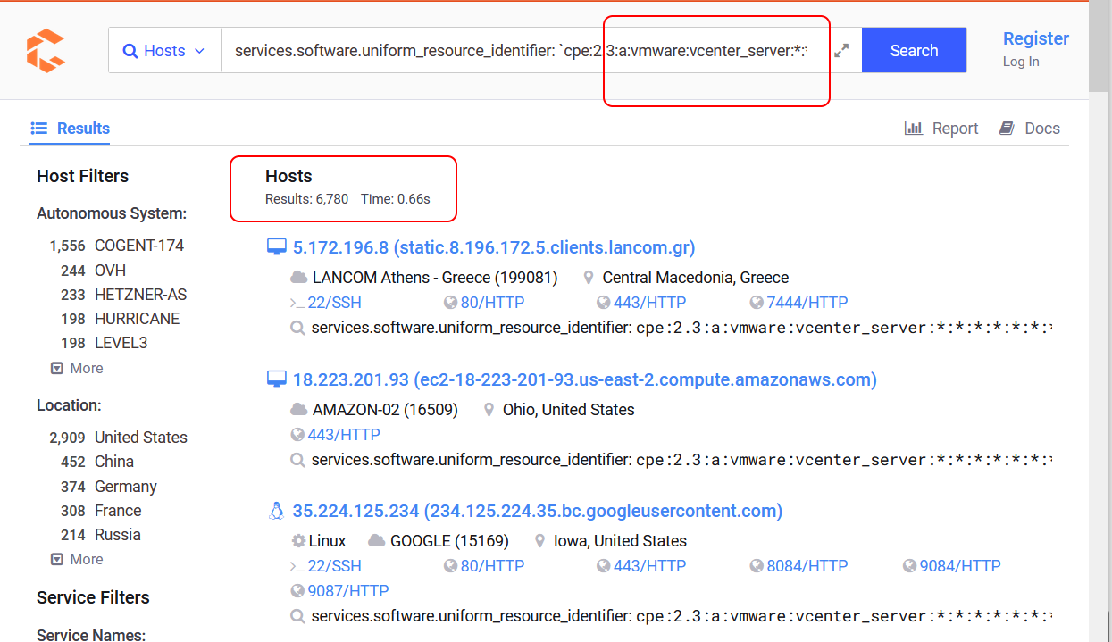Expand More under Autonomous System
Viewport: 1112px width, 642px height.
(x=77, y=368)
